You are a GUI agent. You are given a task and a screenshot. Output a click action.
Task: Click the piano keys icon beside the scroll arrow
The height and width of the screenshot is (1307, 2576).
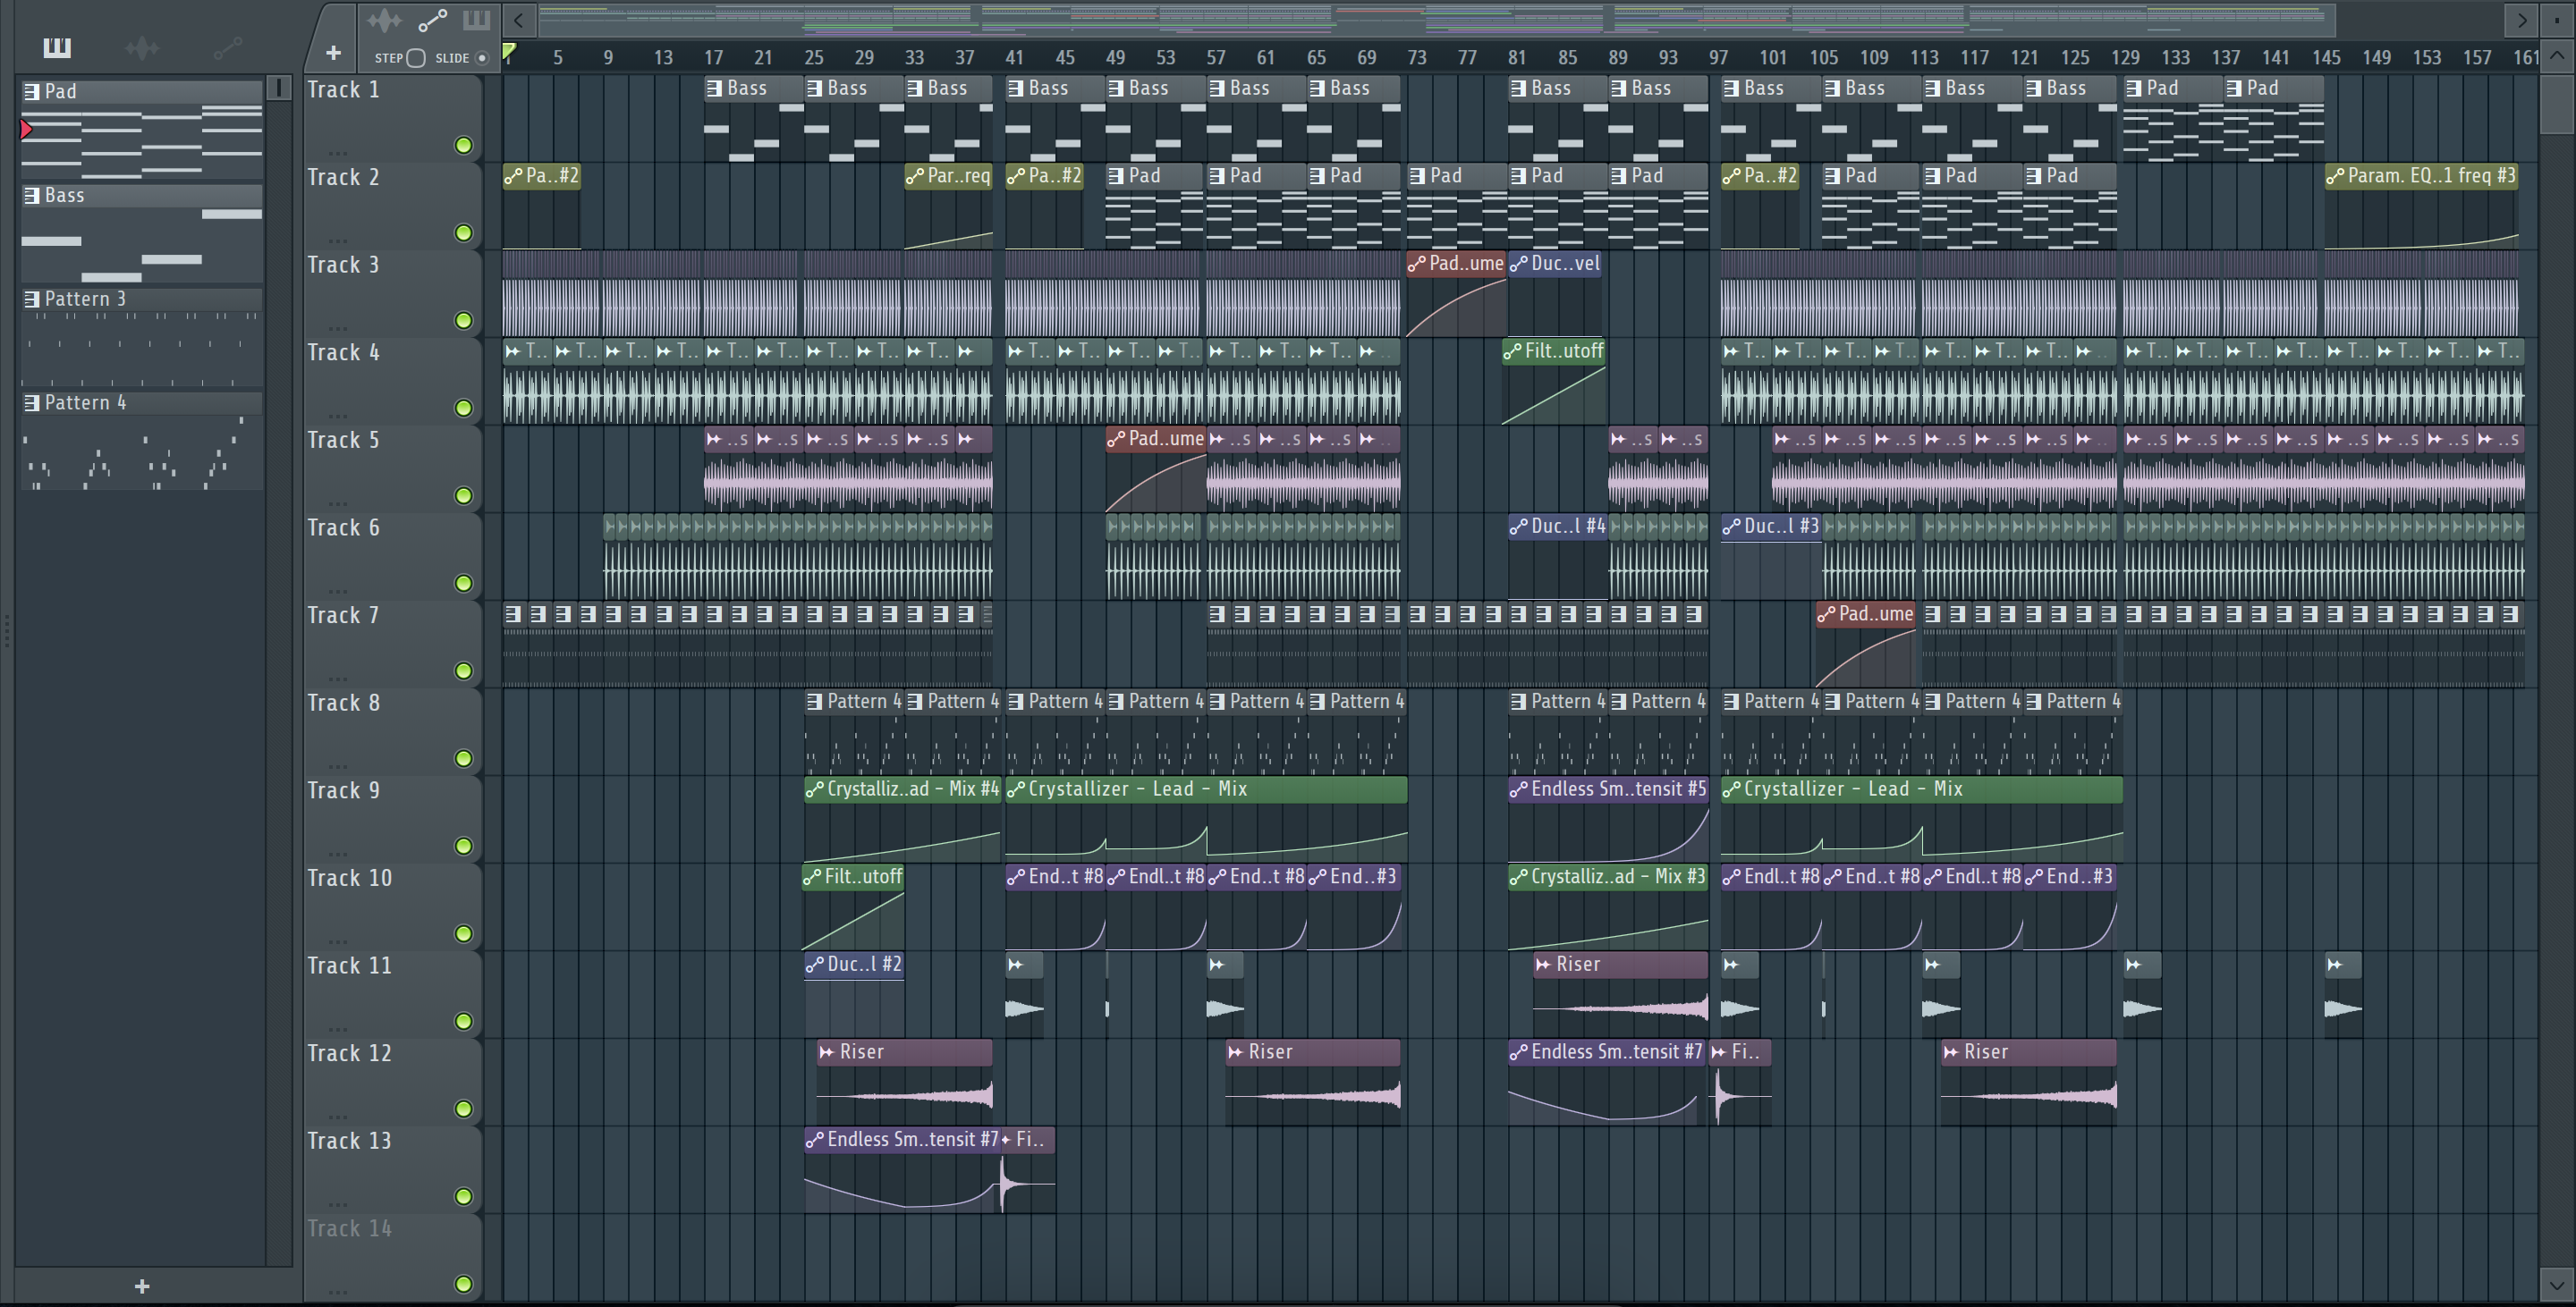(x=476, y=19)
